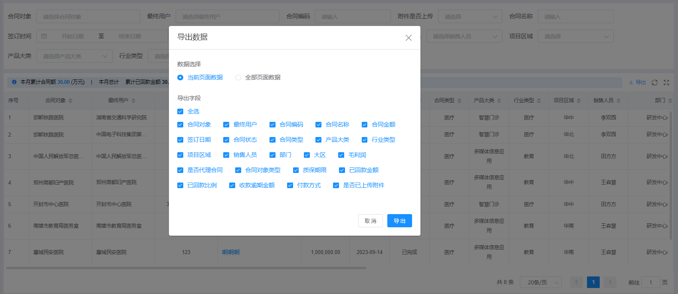Click the fullscreen expand icon
The image size is (678, 294).
pos(666,83)
